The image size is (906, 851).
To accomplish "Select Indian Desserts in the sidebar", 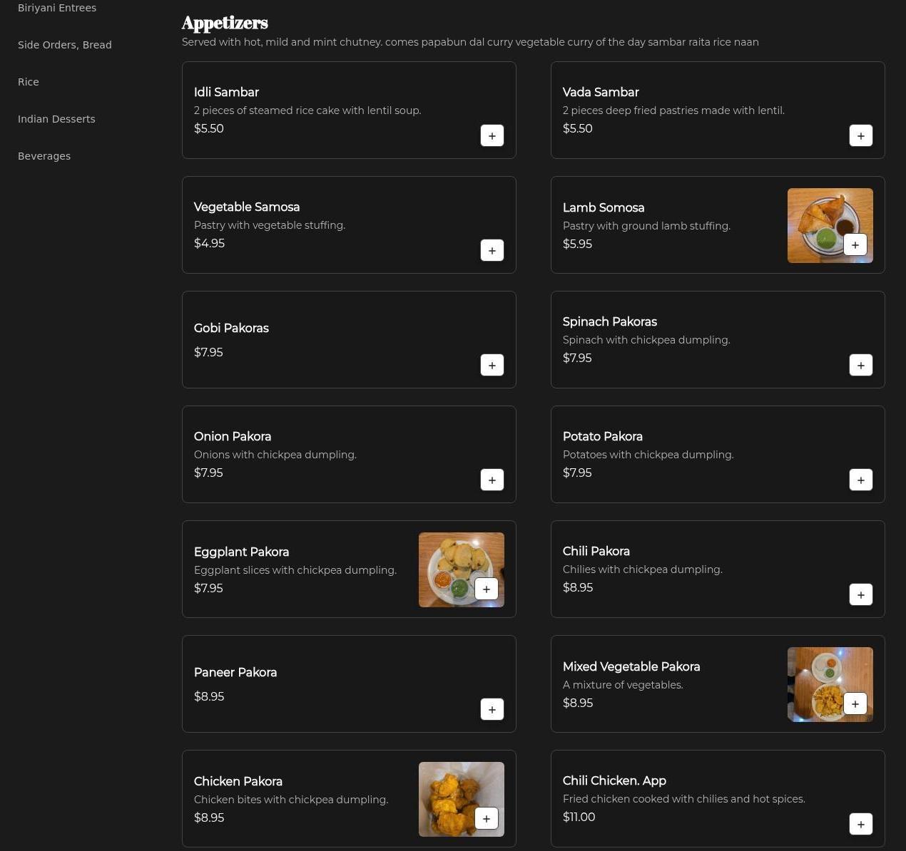I will coord(56,119).
